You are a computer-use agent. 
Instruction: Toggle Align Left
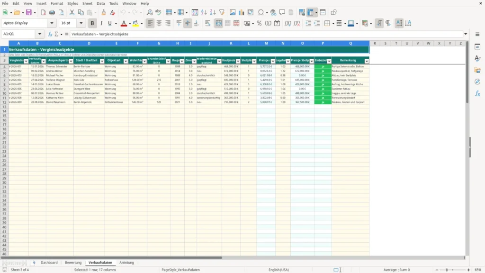click(x=150, y=23)
